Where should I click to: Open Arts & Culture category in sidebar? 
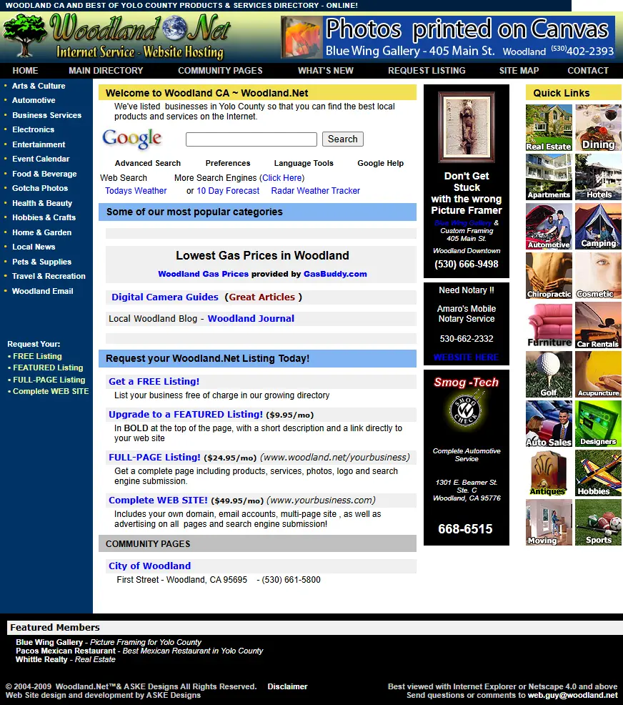[39, 86]
